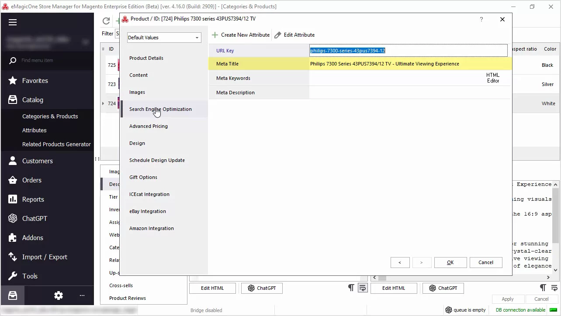The height and width of the screenshot is (316, 561).
Task: Go to previous product with < button
Action: [x=400, y=262]
